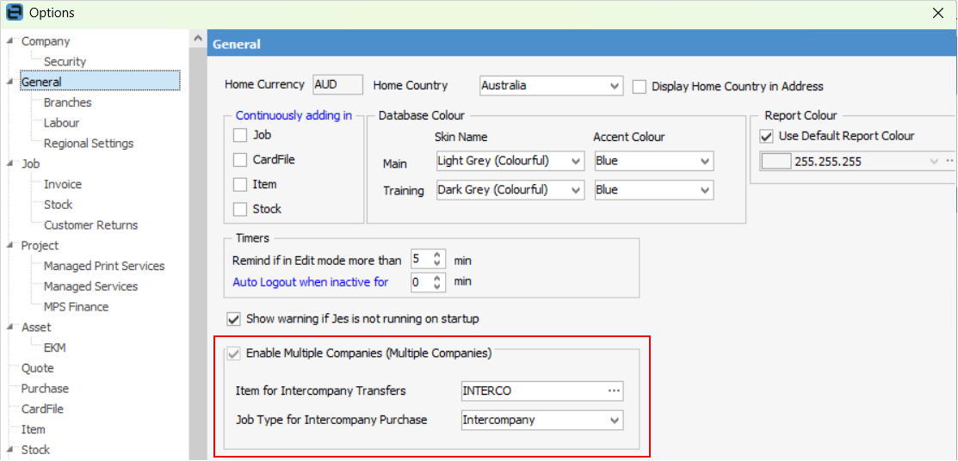Click Continuously adding in link label

pos(294,115)
